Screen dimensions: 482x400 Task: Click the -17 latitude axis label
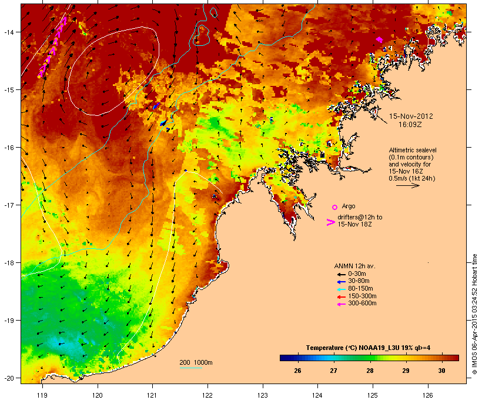tap(8, 205)
